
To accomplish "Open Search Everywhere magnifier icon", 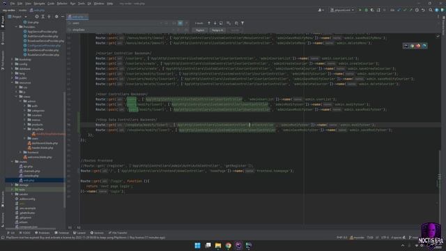I will [431, 10].
